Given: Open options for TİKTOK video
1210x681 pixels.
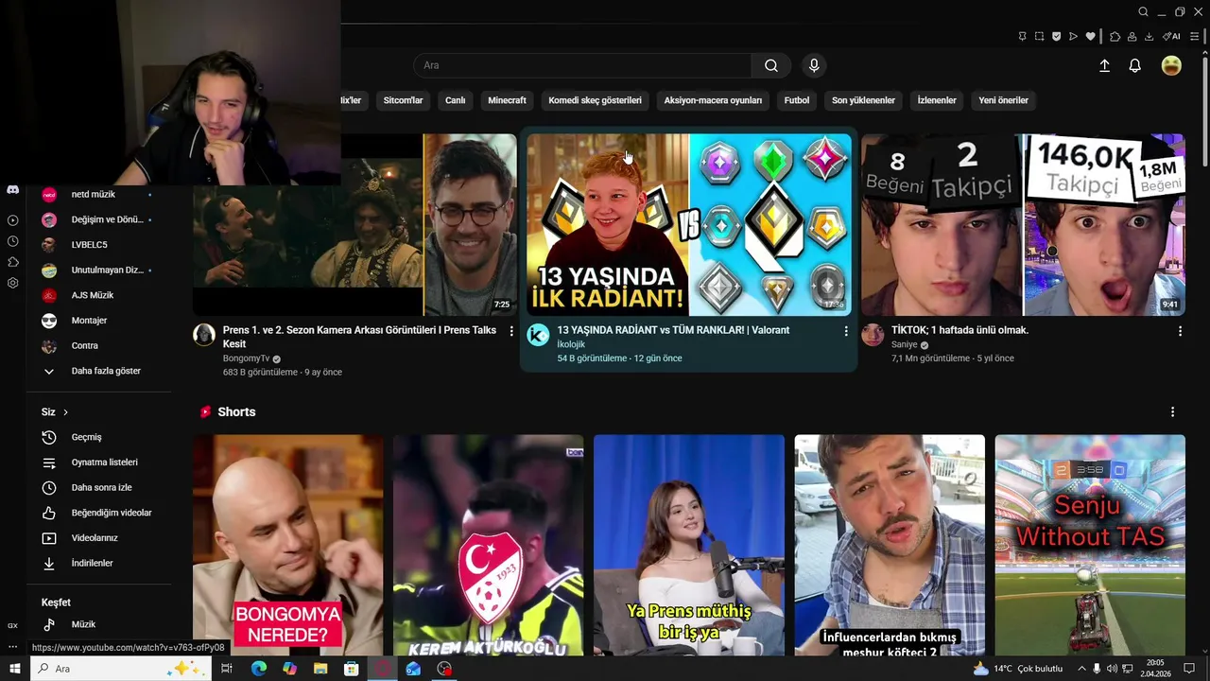Looking at the screenshot, I should 1180,331.
